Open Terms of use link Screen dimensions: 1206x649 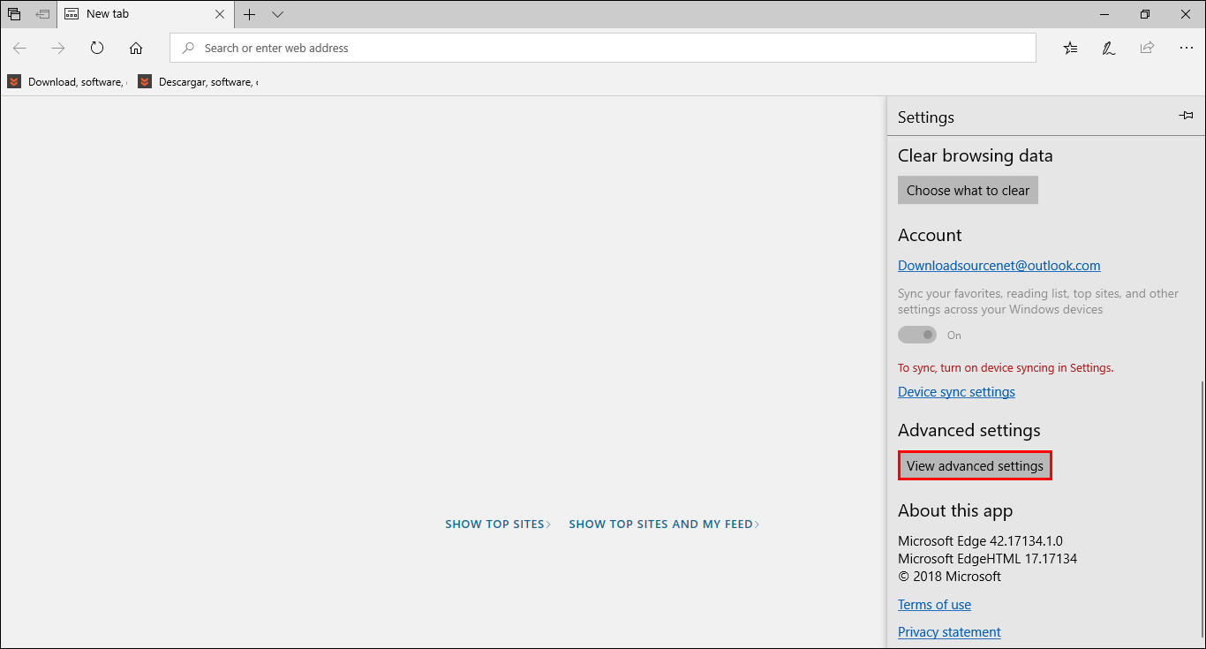tap(934, 604)
